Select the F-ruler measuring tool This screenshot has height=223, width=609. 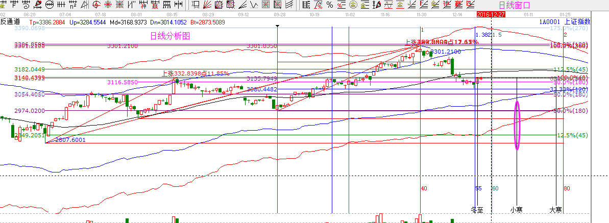pos(14,5)
